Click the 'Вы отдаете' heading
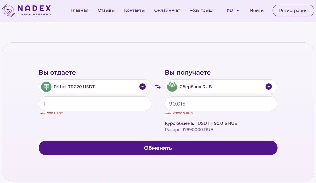 (57, 73)
